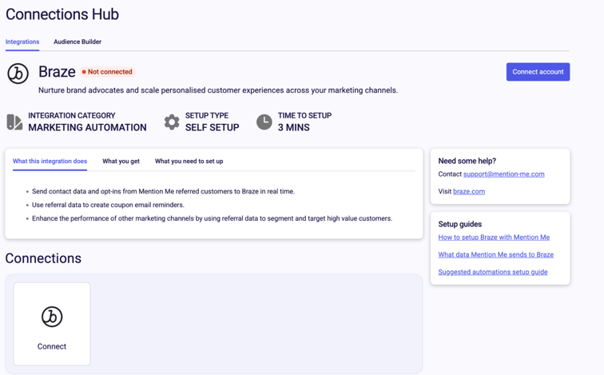This screenshot has height=375, width=604.
Task: Click the SELF SETUP value text
Action: coord(213,128)
